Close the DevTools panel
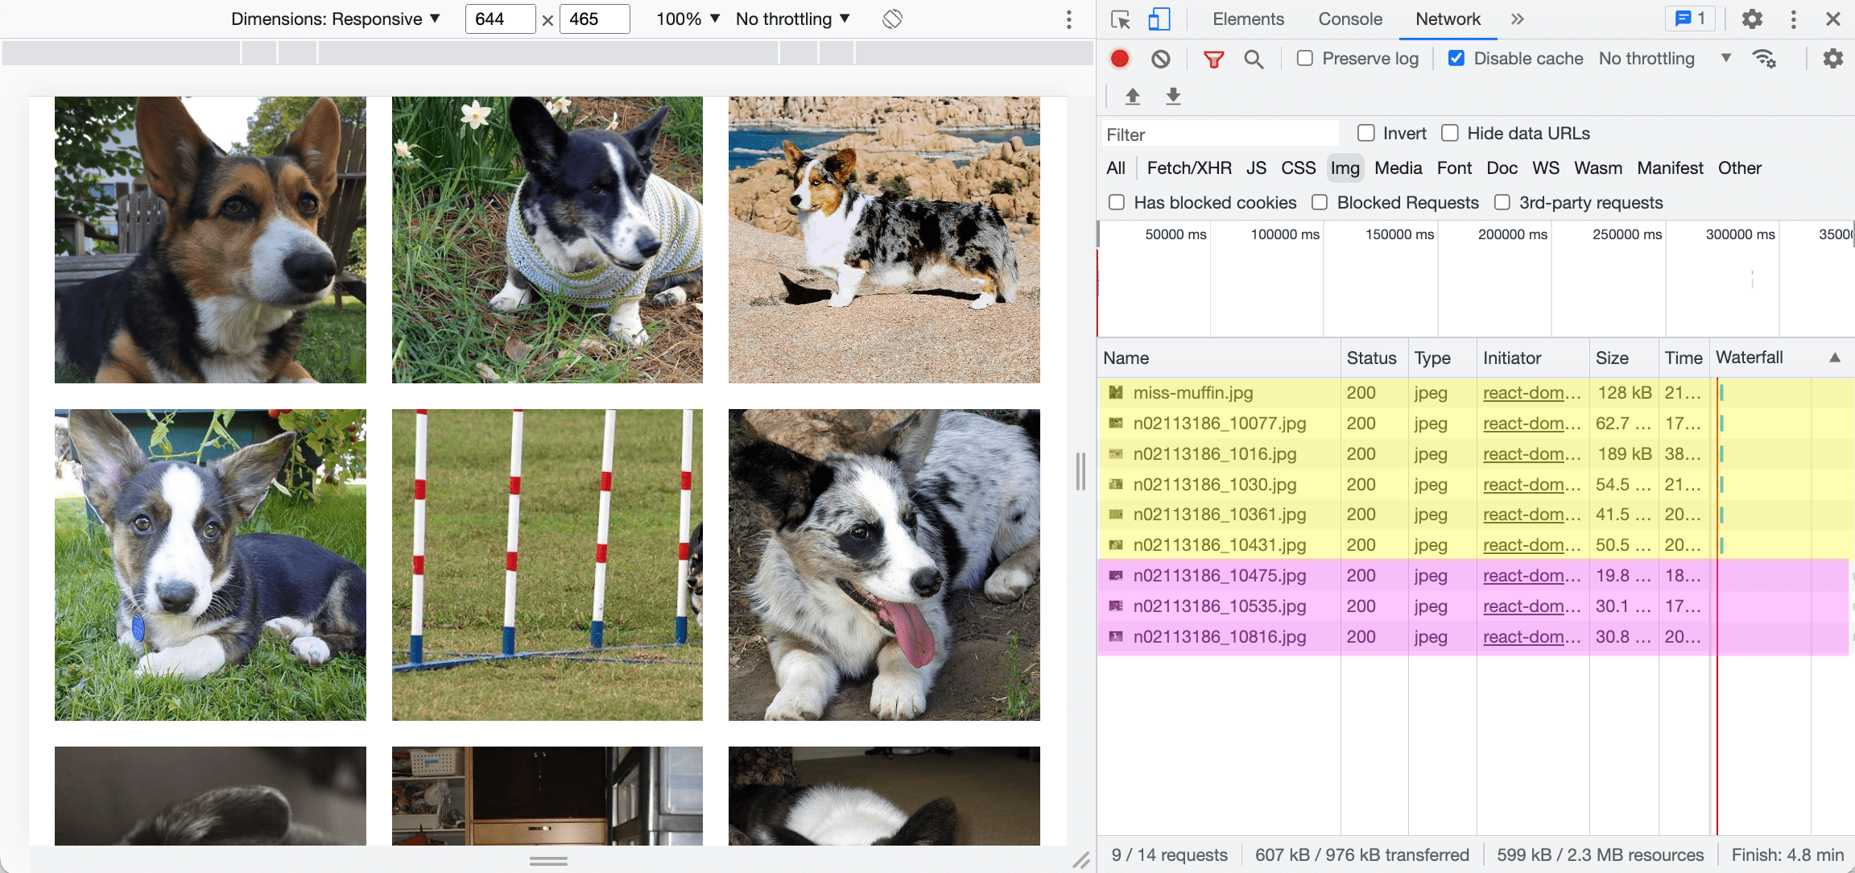 1833,19
